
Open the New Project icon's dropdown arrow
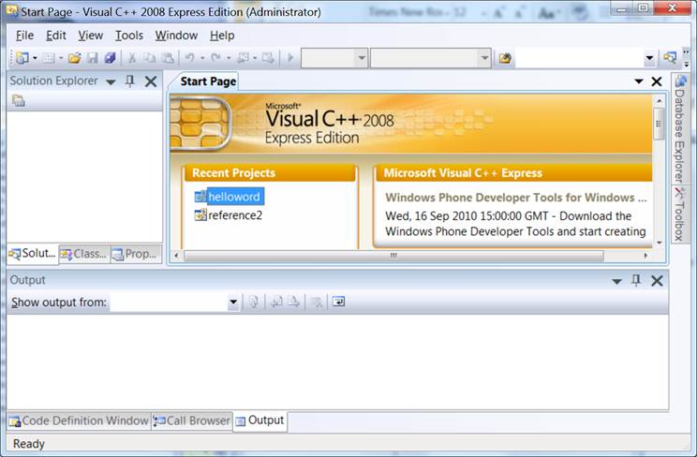point(35,58)
